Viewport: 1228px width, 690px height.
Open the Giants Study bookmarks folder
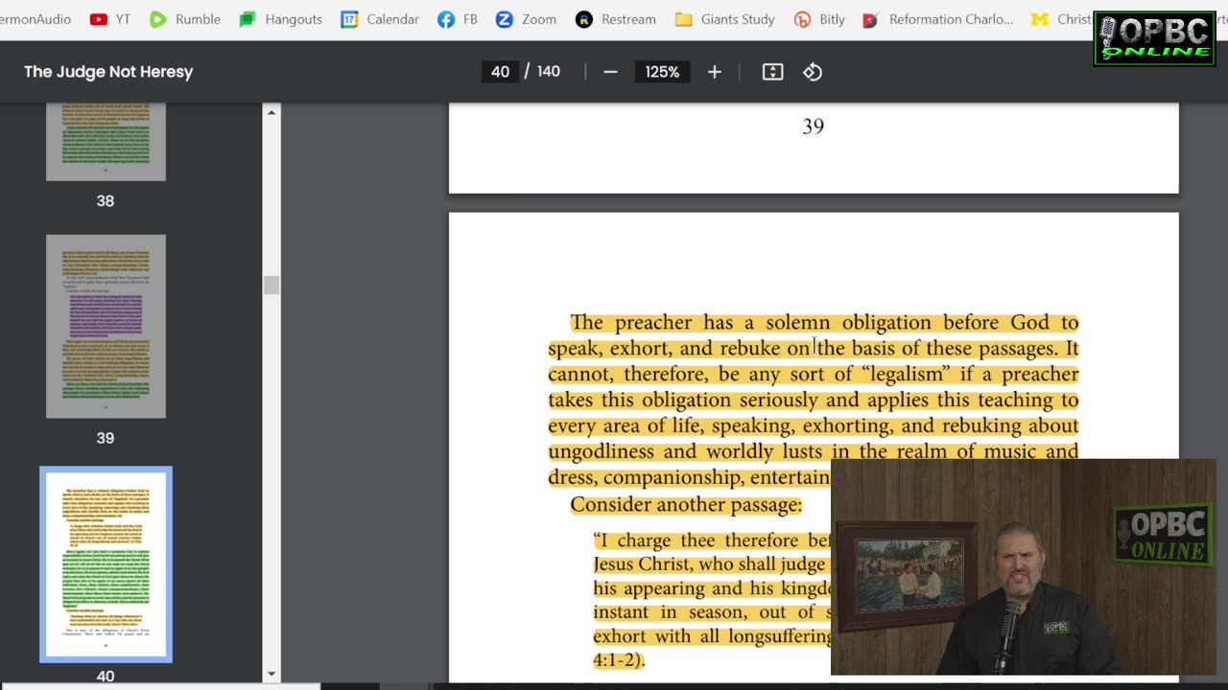tap(724, 19)
